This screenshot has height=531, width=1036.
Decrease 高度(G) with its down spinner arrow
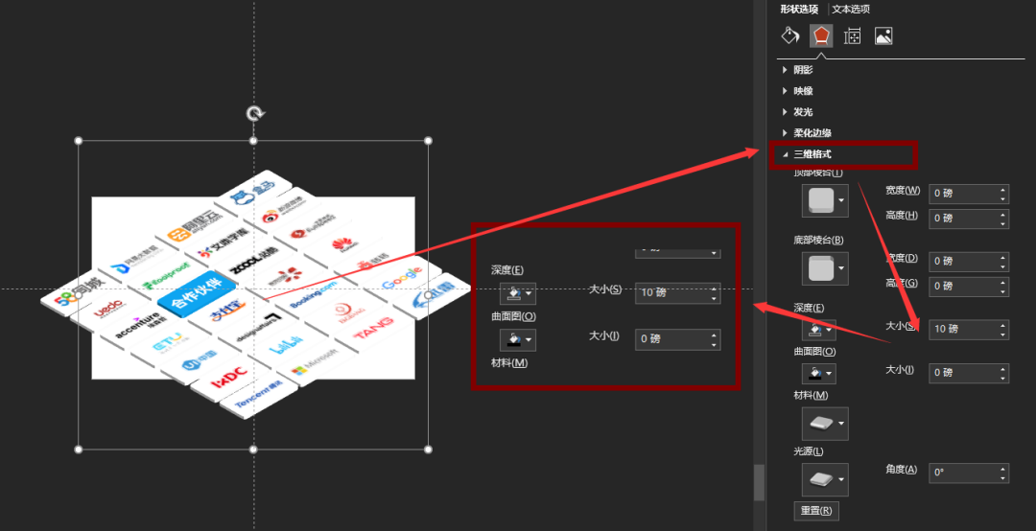tap(1003, 290)
